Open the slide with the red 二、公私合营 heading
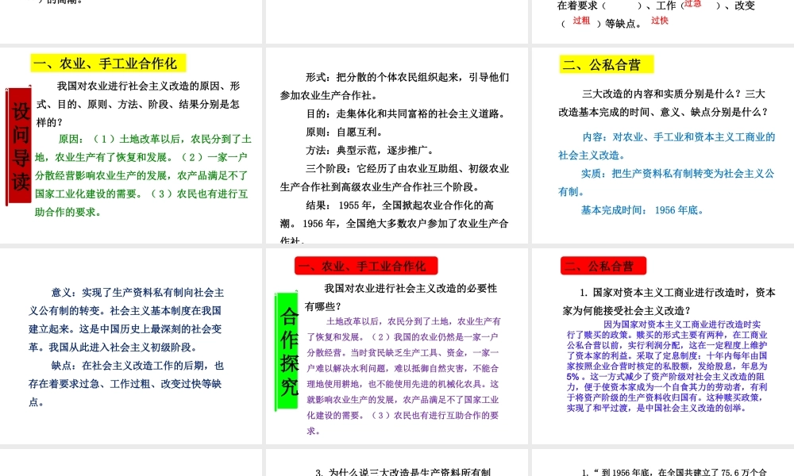 tap(663, 346)
